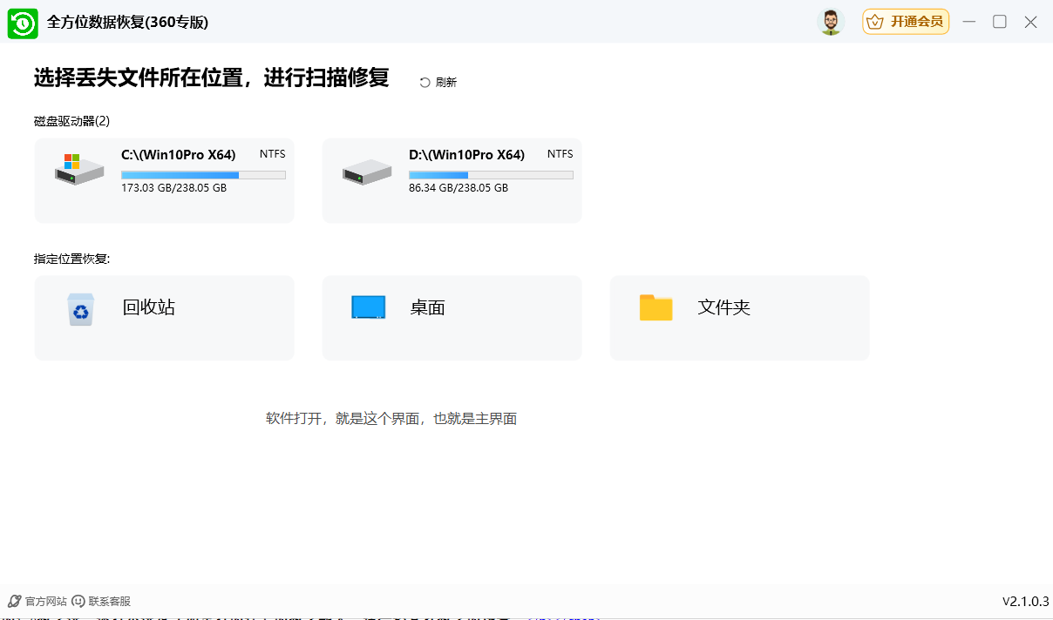Select the yellow 文件夹 folder recovery icon
Image resolution: width=1053 pixels, height=620 pixels.
click(656, 307)
